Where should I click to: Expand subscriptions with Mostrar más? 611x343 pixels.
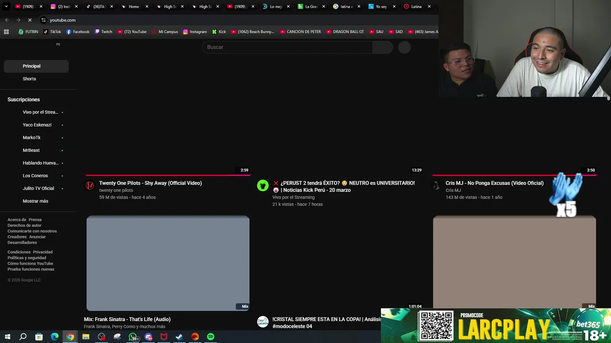[35, 201]
